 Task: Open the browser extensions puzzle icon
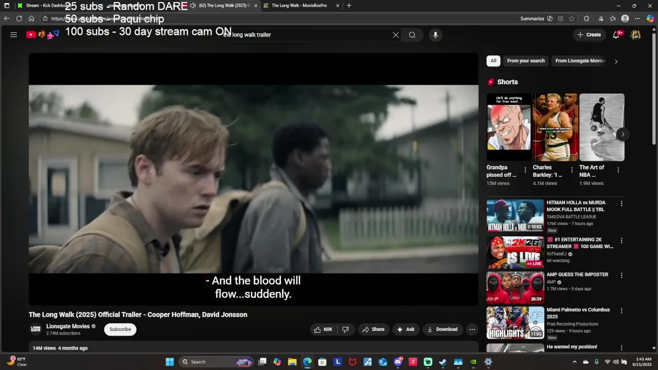587,18
